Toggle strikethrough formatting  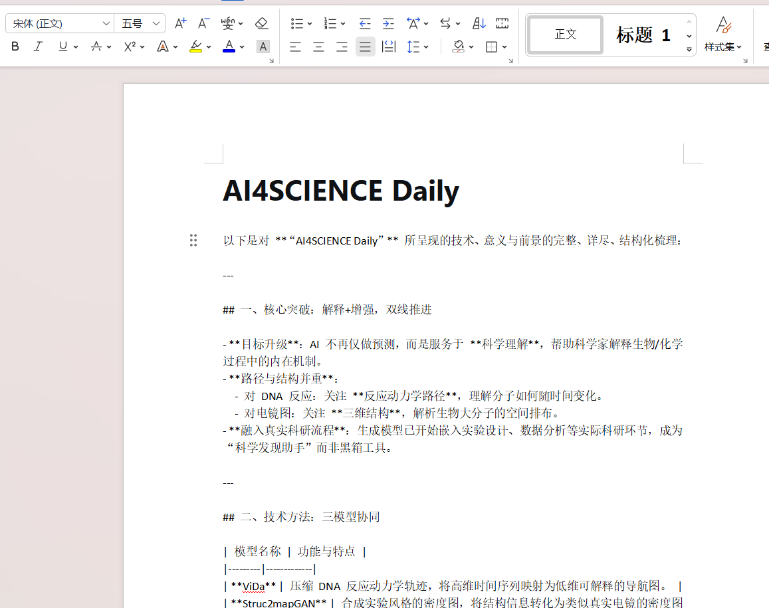point(96,47)
